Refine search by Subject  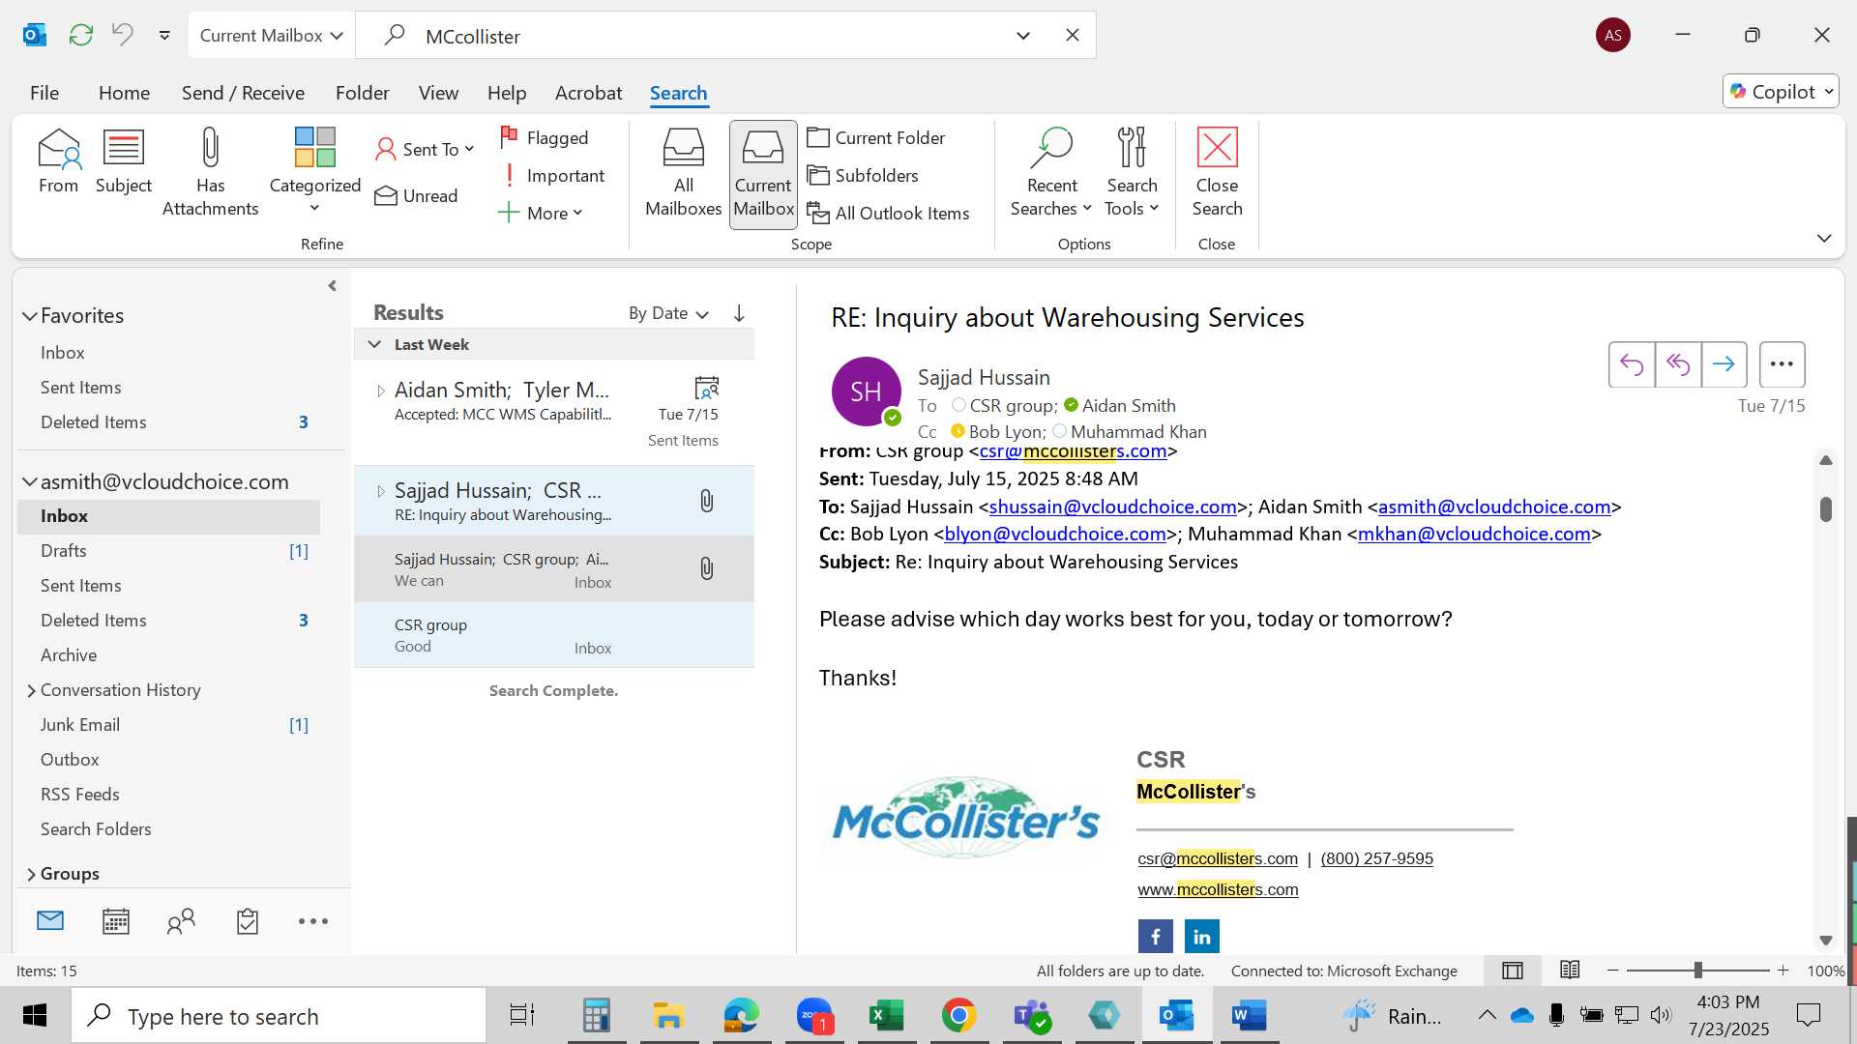[123, 161]
